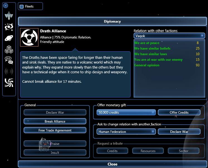Open the stacked cubes resources icon

[x=9, y=49]
